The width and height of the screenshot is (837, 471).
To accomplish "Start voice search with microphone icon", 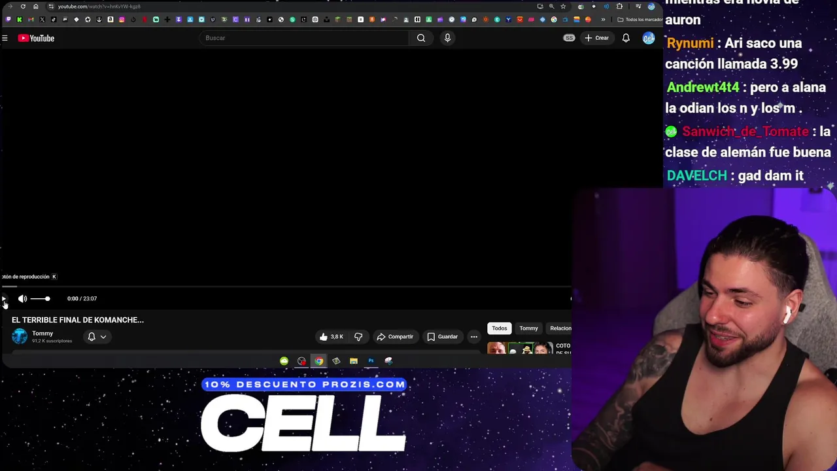I will [x=447, y=38].
